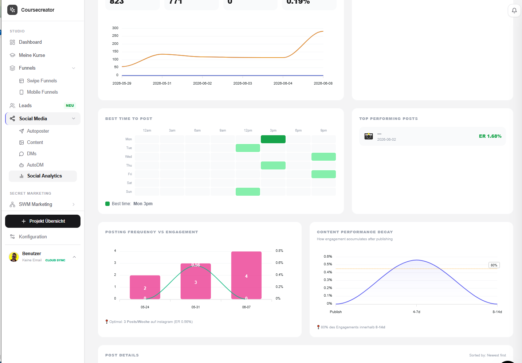
Task: Collapse the Funnels menu chevron
Action: pyautogui.click(x=74, y=68)
